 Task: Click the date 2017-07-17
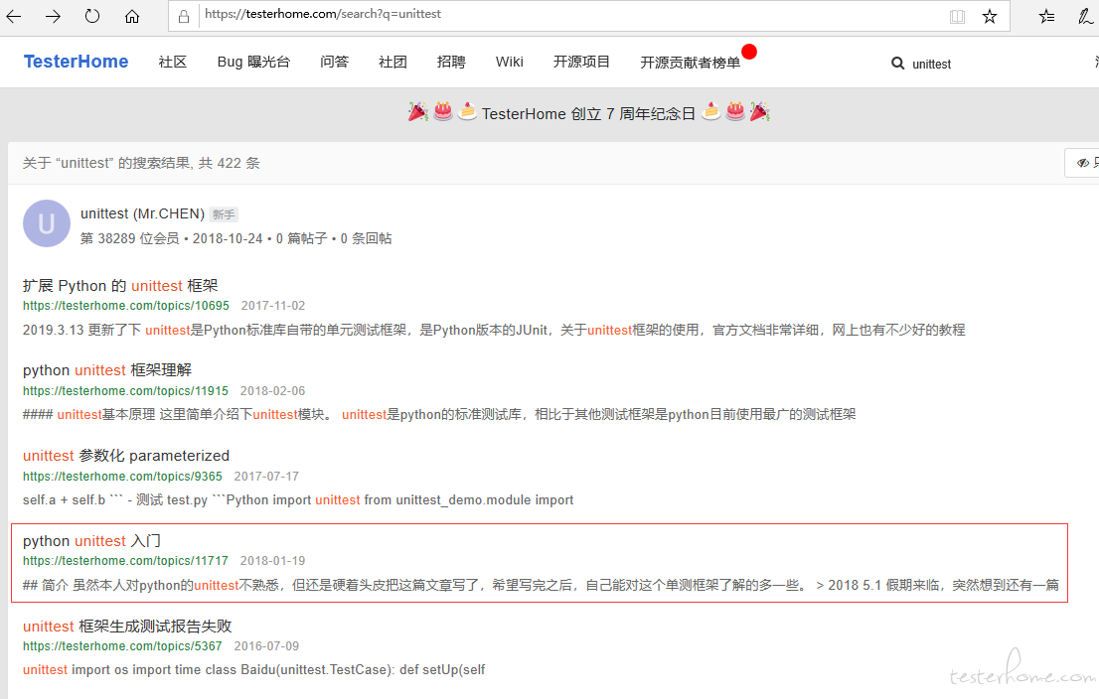[x=266, y=477]
